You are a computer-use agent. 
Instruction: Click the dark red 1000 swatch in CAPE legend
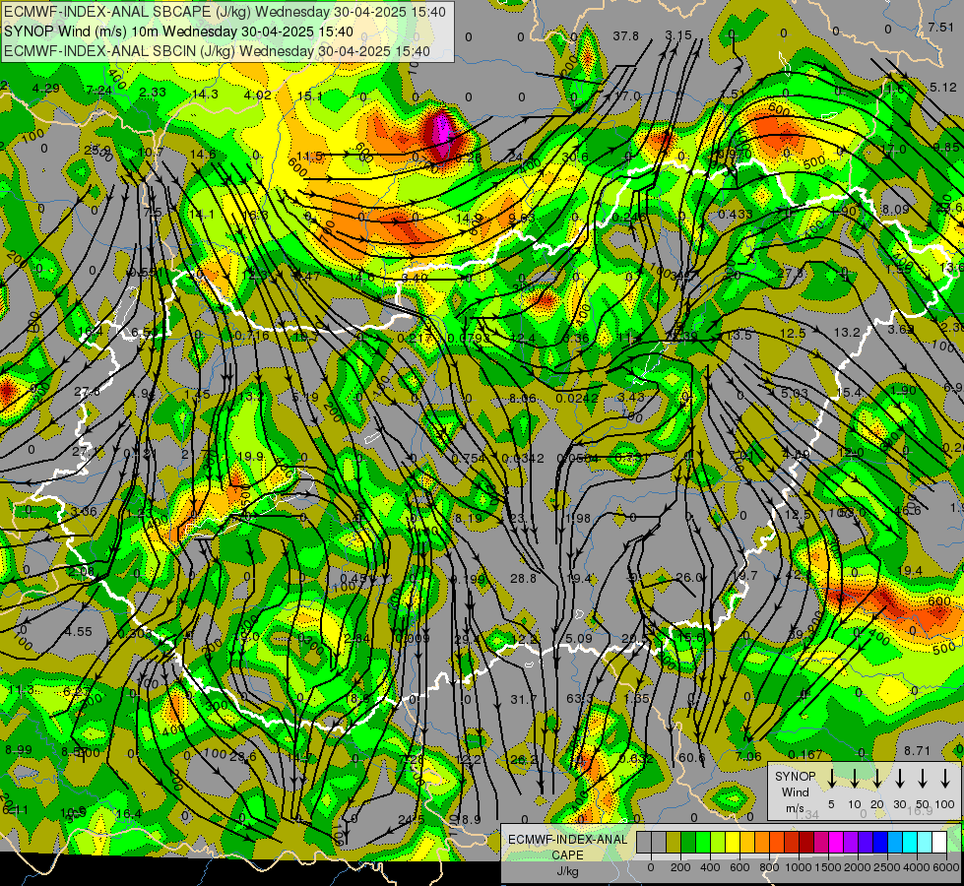(806, 843)
